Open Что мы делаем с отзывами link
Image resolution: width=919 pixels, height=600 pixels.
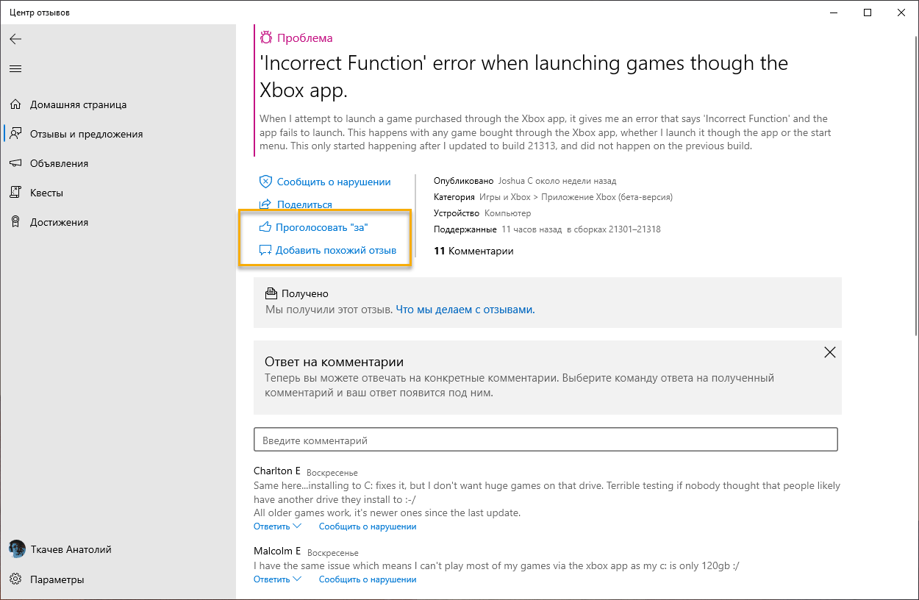click(465, 310)
